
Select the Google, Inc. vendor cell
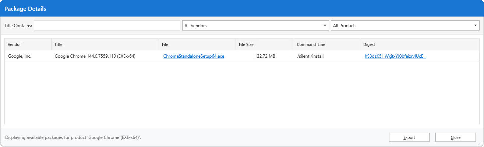20,56
